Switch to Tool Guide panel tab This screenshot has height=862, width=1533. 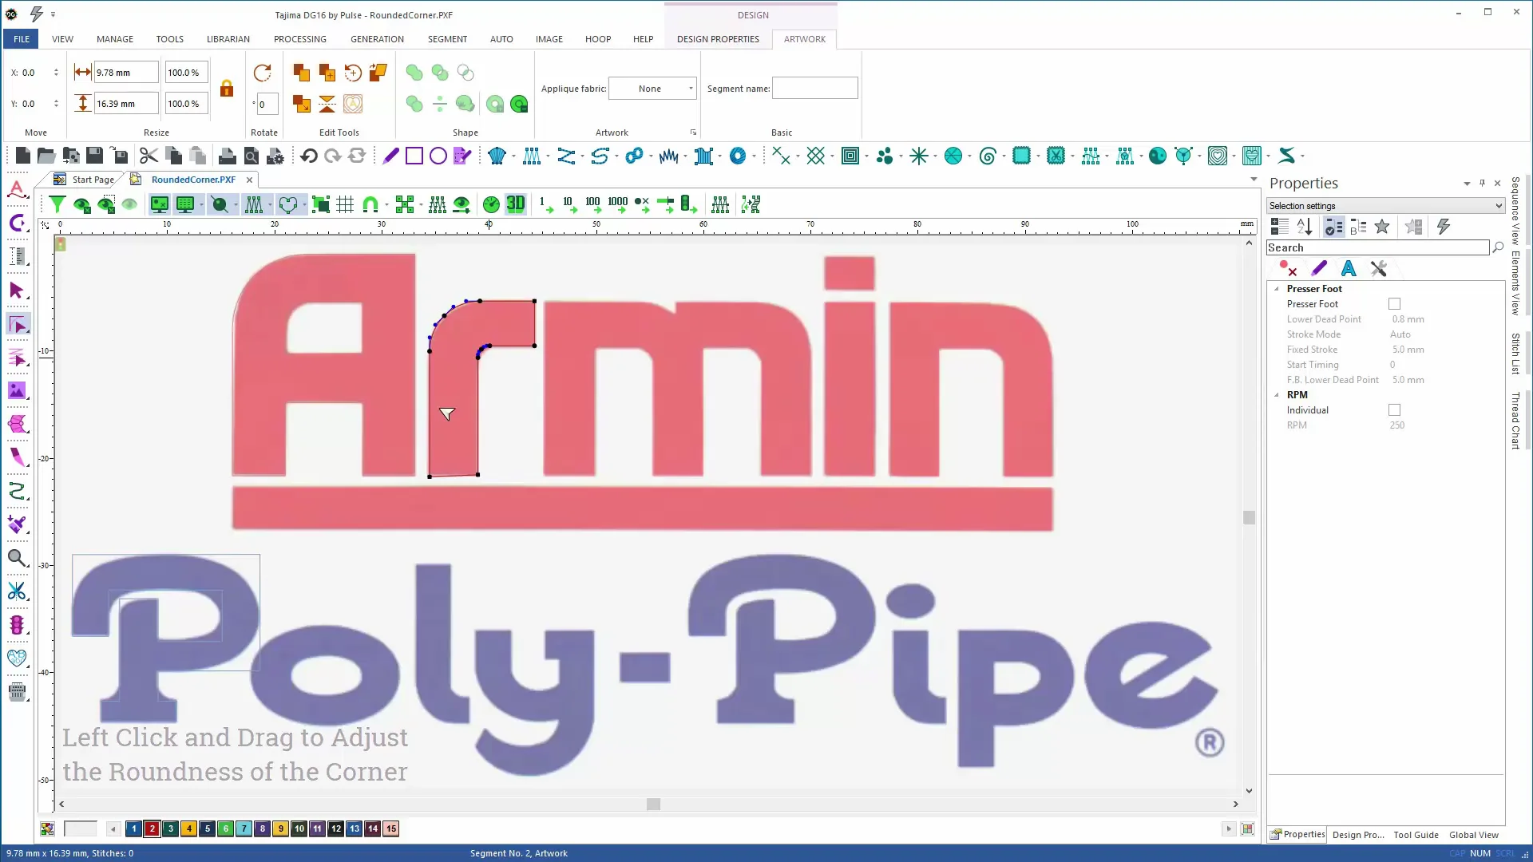tap(1416, 835)
